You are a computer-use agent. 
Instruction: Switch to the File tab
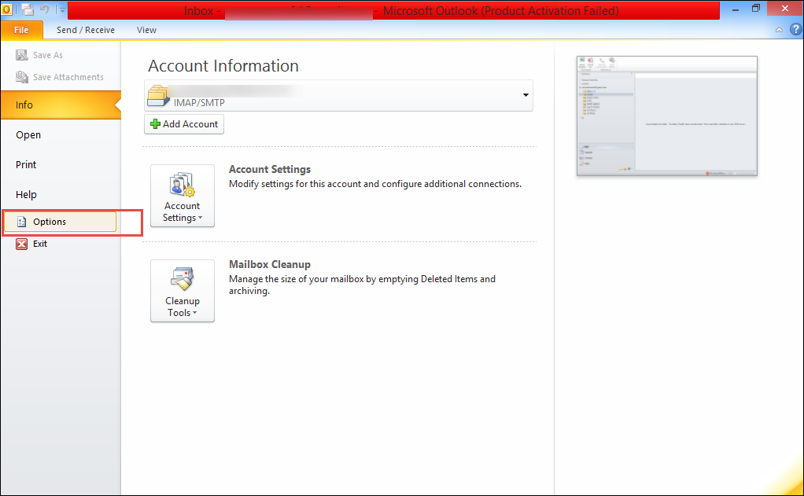tap(21, 30)
